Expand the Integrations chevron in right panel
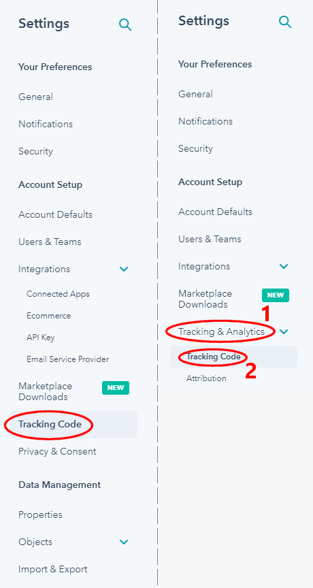313x588 pixels. click(x=284, y=266)
